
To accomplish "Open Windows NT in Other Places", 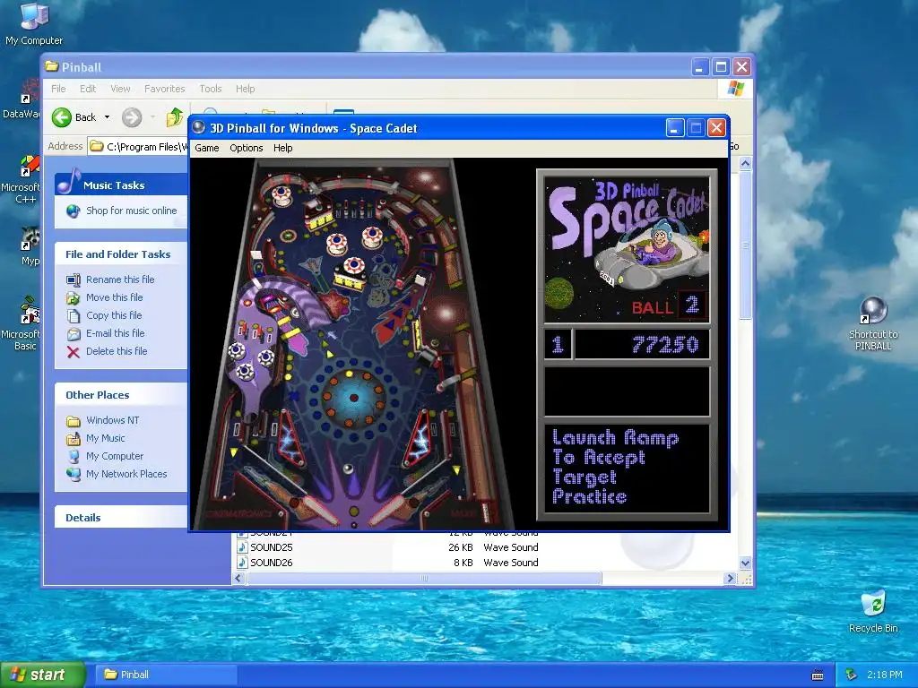I will click(112, 420).
